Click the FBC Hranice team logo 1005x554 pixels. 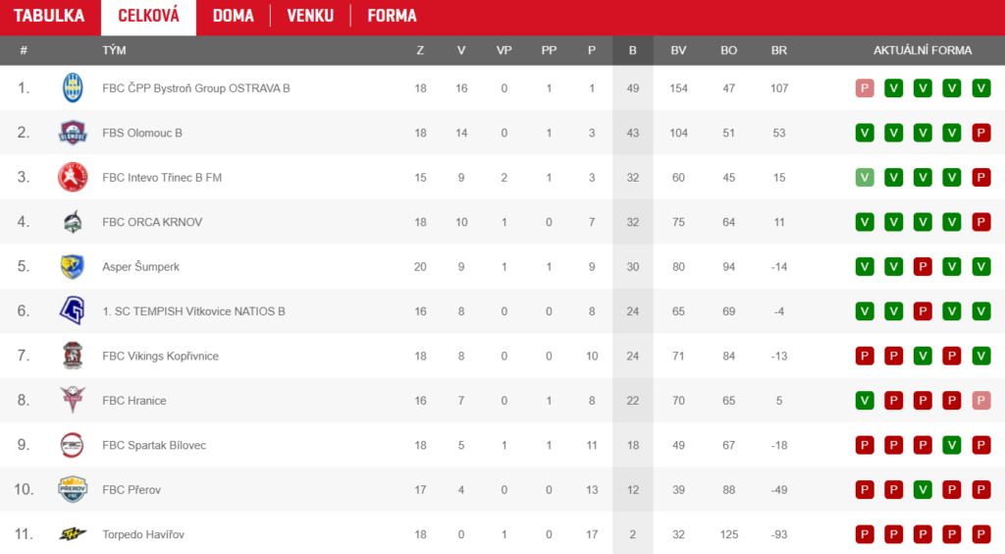[73, 400]
